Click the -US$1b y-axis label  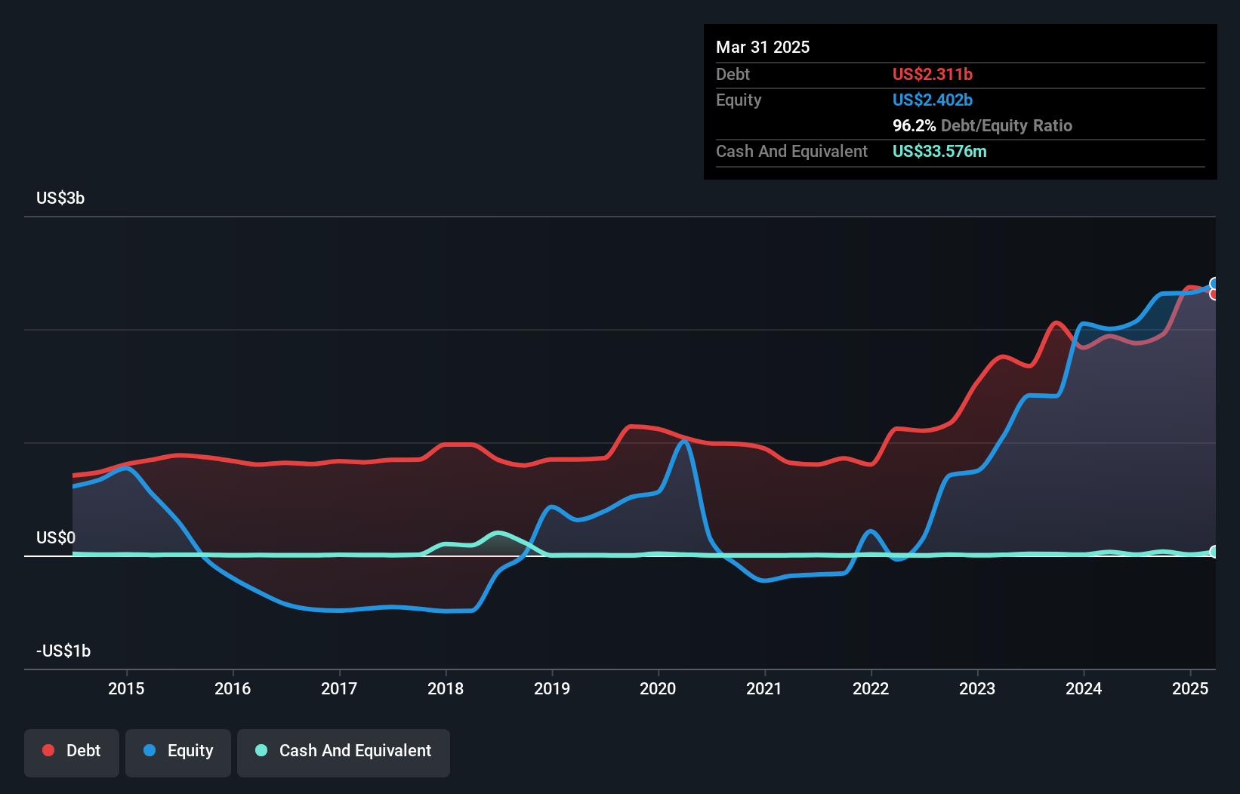63,651
